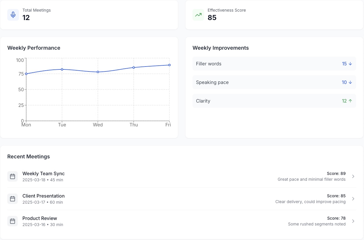Click the upward arrow next to Clarity
The height and width of the screenshot is (240, 364).
[350, 101]
